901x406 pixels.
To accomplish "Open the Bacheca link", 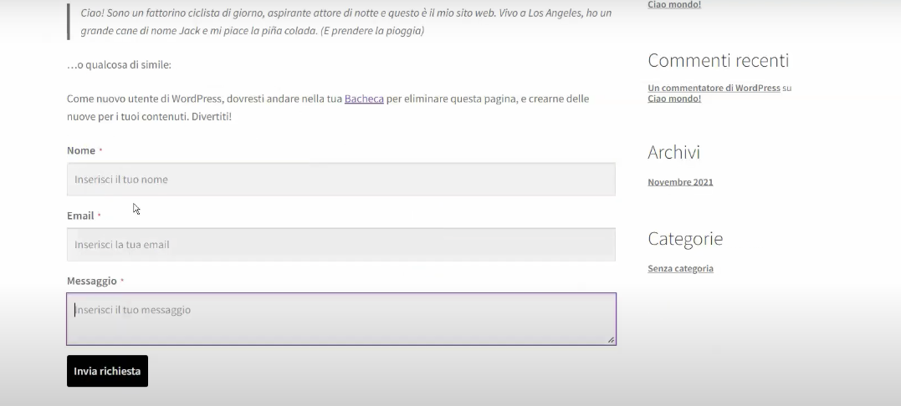I will 364,99.
